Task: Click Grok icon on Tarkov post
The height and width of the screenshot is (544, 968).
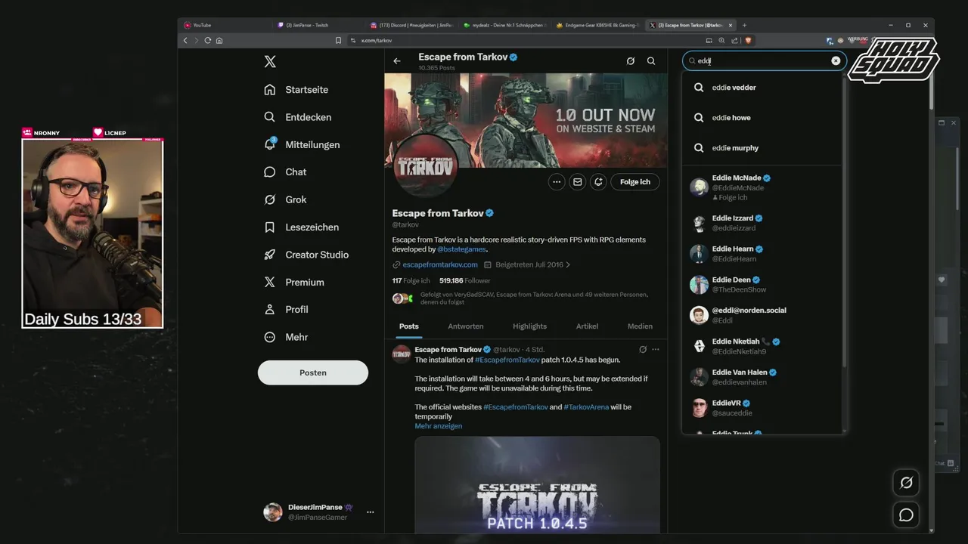Action: coord(643,350)
